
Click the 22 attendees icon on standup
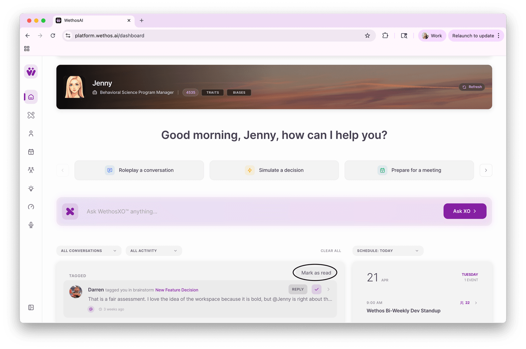tap(465, 303)
